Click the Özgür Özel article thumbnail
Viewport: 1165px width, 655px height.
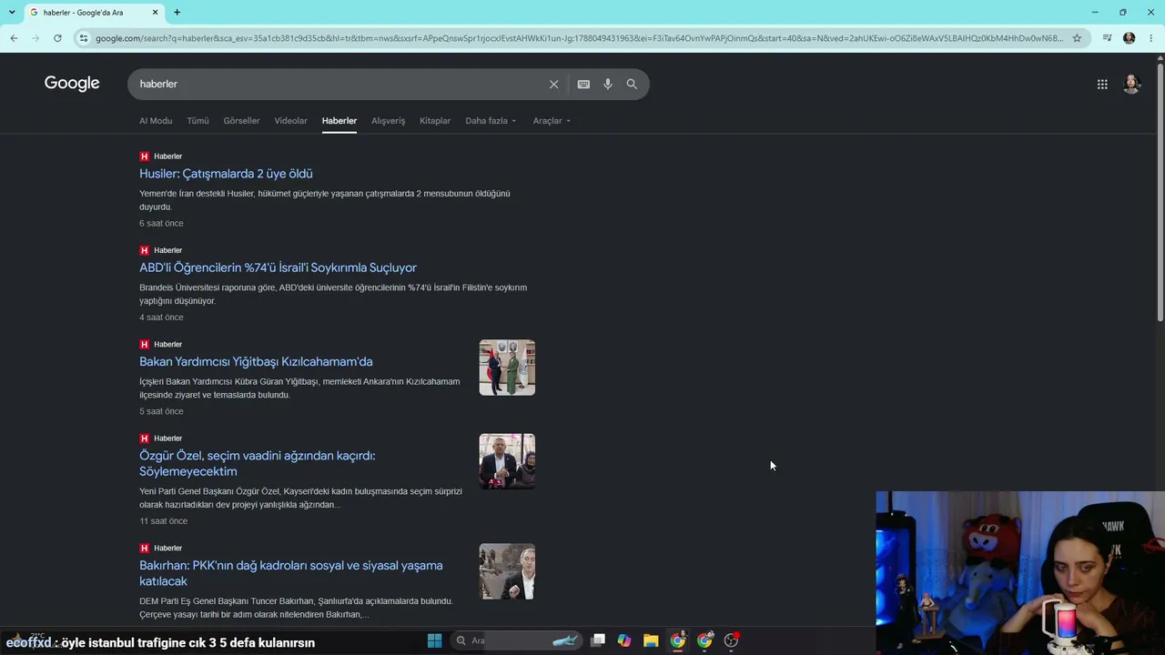pyautogui.click(x=507, y=461)
